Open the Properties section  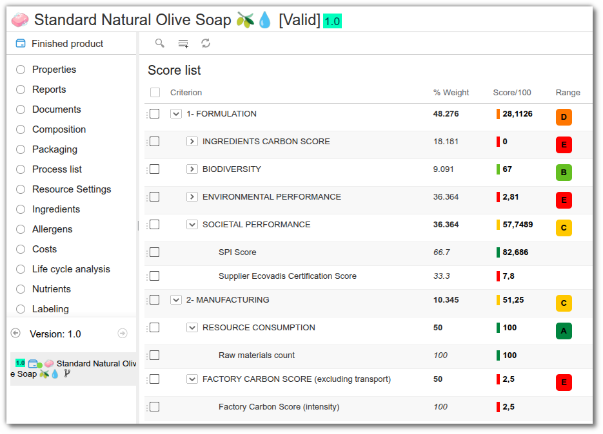(54, 70)
